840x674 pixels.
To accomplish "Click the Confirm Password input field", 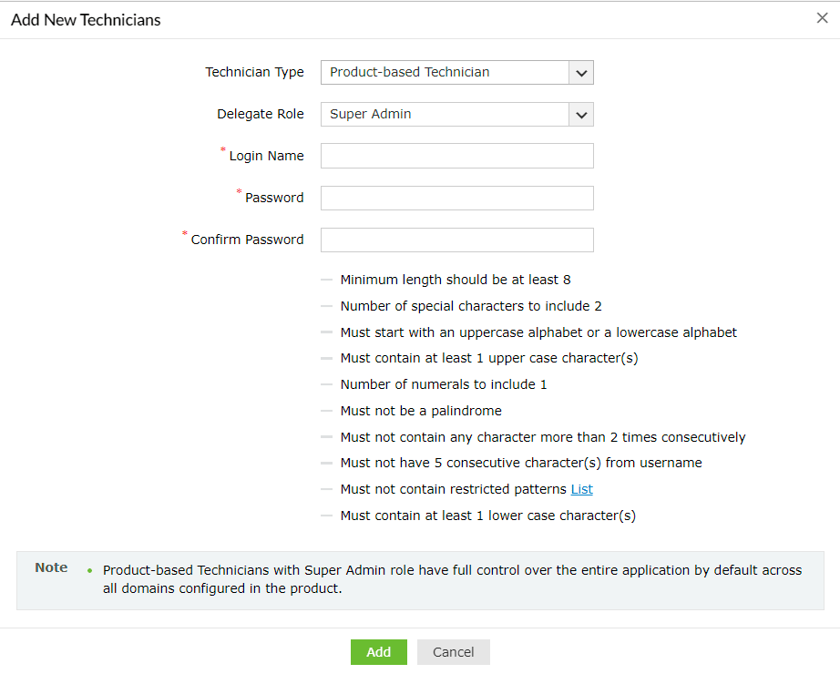I will [x=456, y=240].
